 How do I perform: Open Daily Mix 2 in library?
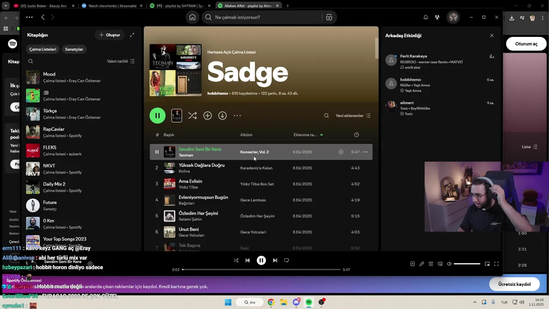pos(81,187)
